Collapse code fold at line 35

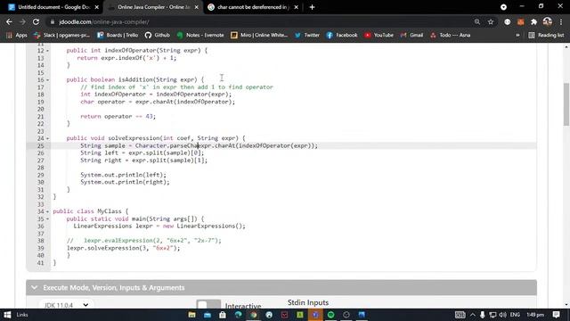tap(47, 218)
